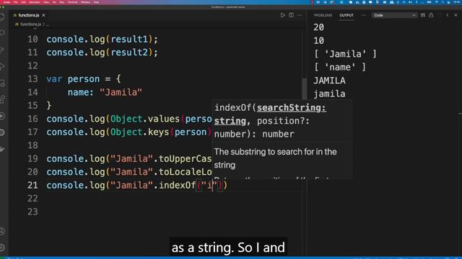Expand breadcrumb ellipsis after functions.js
The image size is (462, 259).
coord(48,24)
